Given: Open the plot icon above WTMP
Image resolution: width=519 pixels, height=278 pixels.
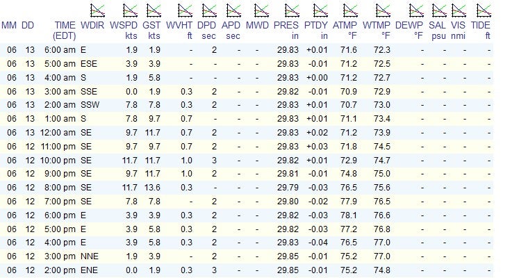Looking at the screenshot, I should (384, 10).
